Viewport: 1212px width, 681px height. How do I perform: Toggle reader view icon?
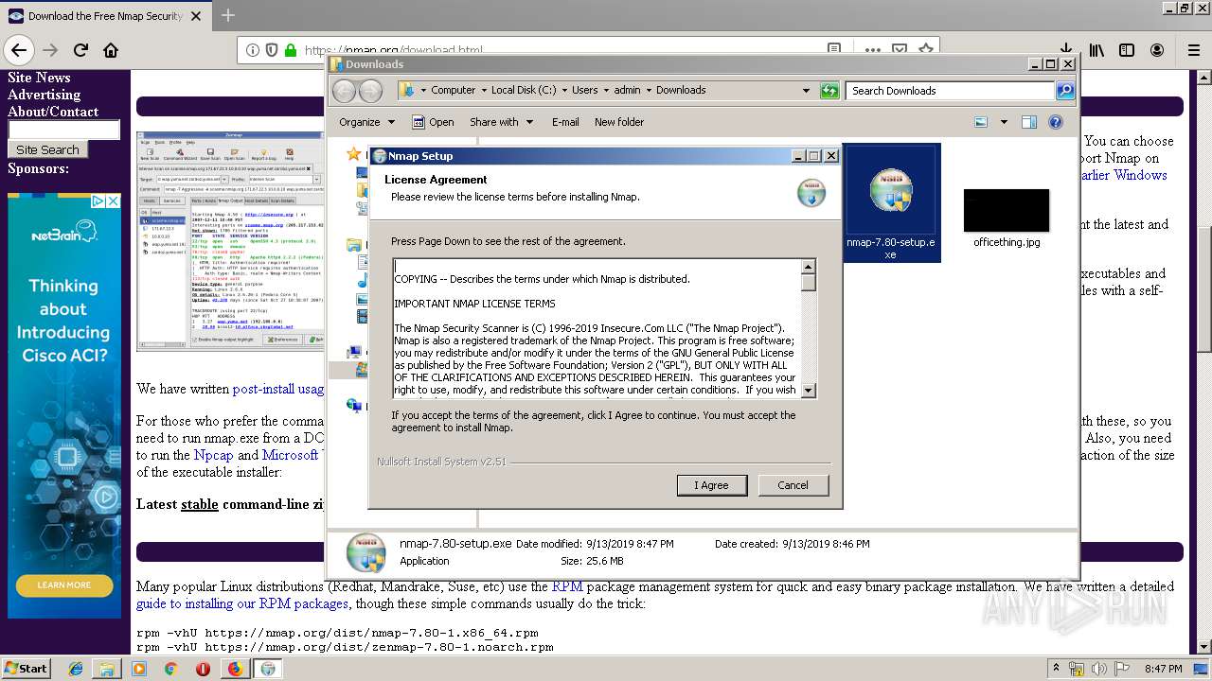click(x=833, y=50)
